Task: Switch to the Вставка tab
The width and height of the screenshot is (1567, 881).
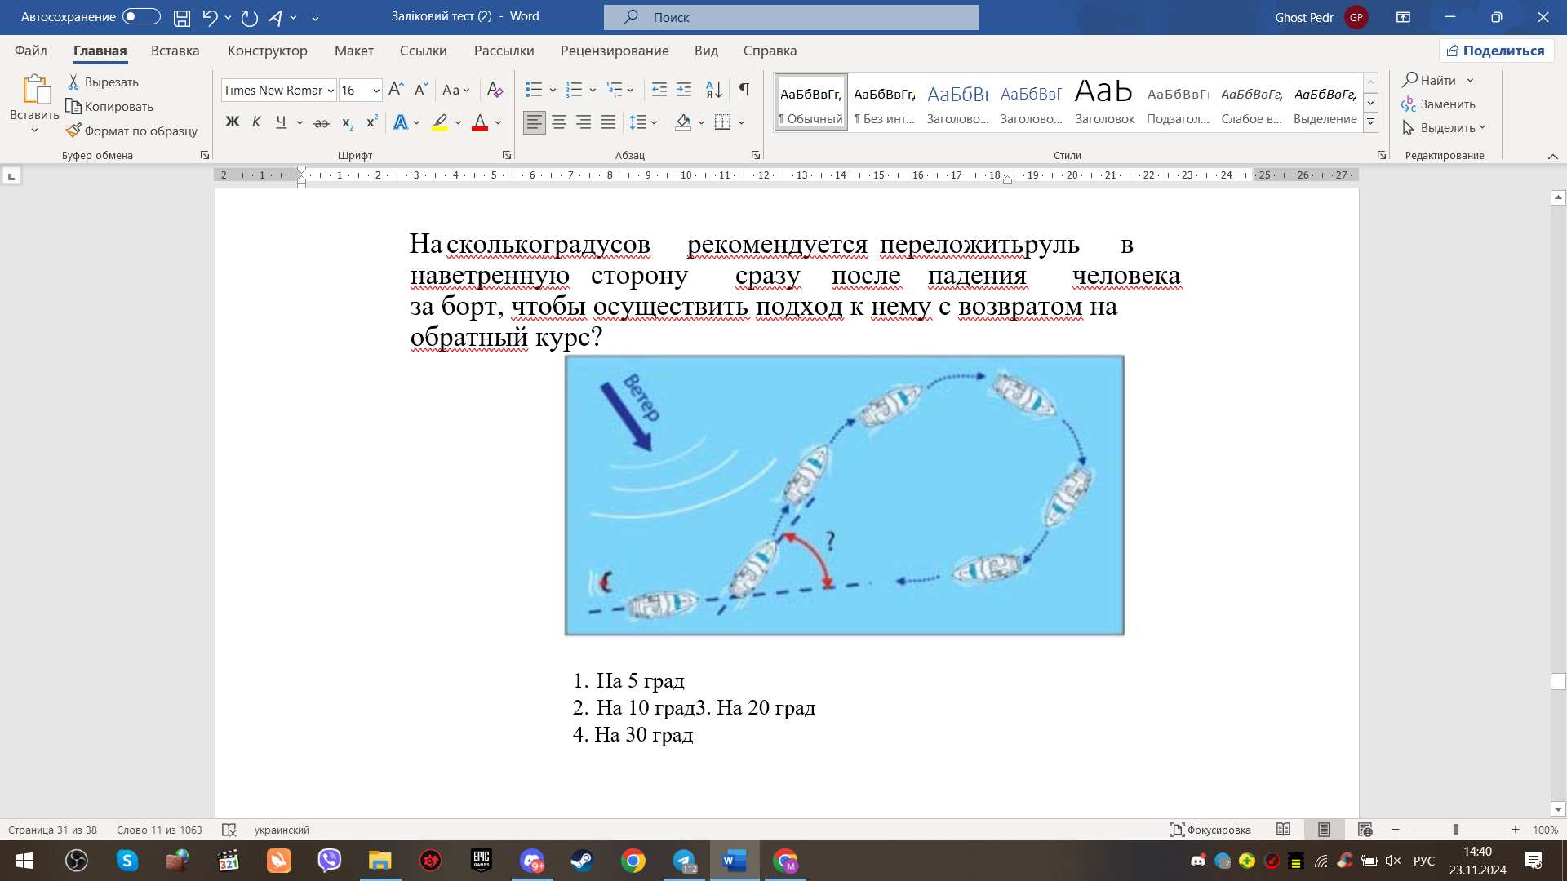Action: 175,51
